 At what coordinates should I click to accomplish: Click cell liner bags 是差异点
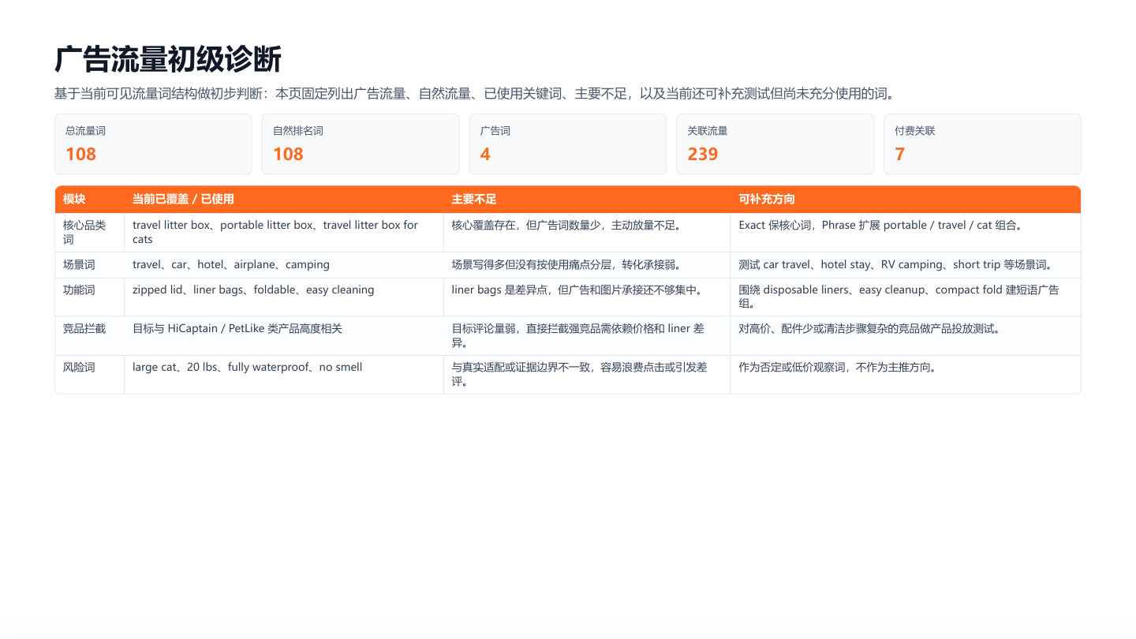(x=587, y=297)
